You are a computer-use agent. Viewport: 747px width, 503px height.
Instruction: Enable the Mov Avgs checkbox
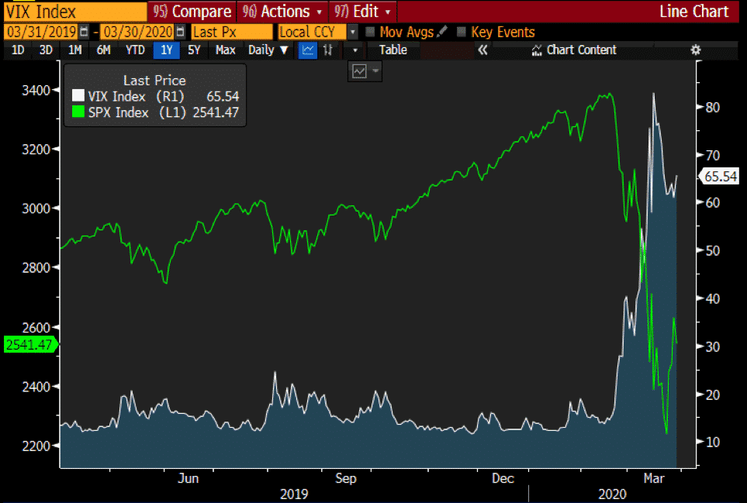coord(370,32)
